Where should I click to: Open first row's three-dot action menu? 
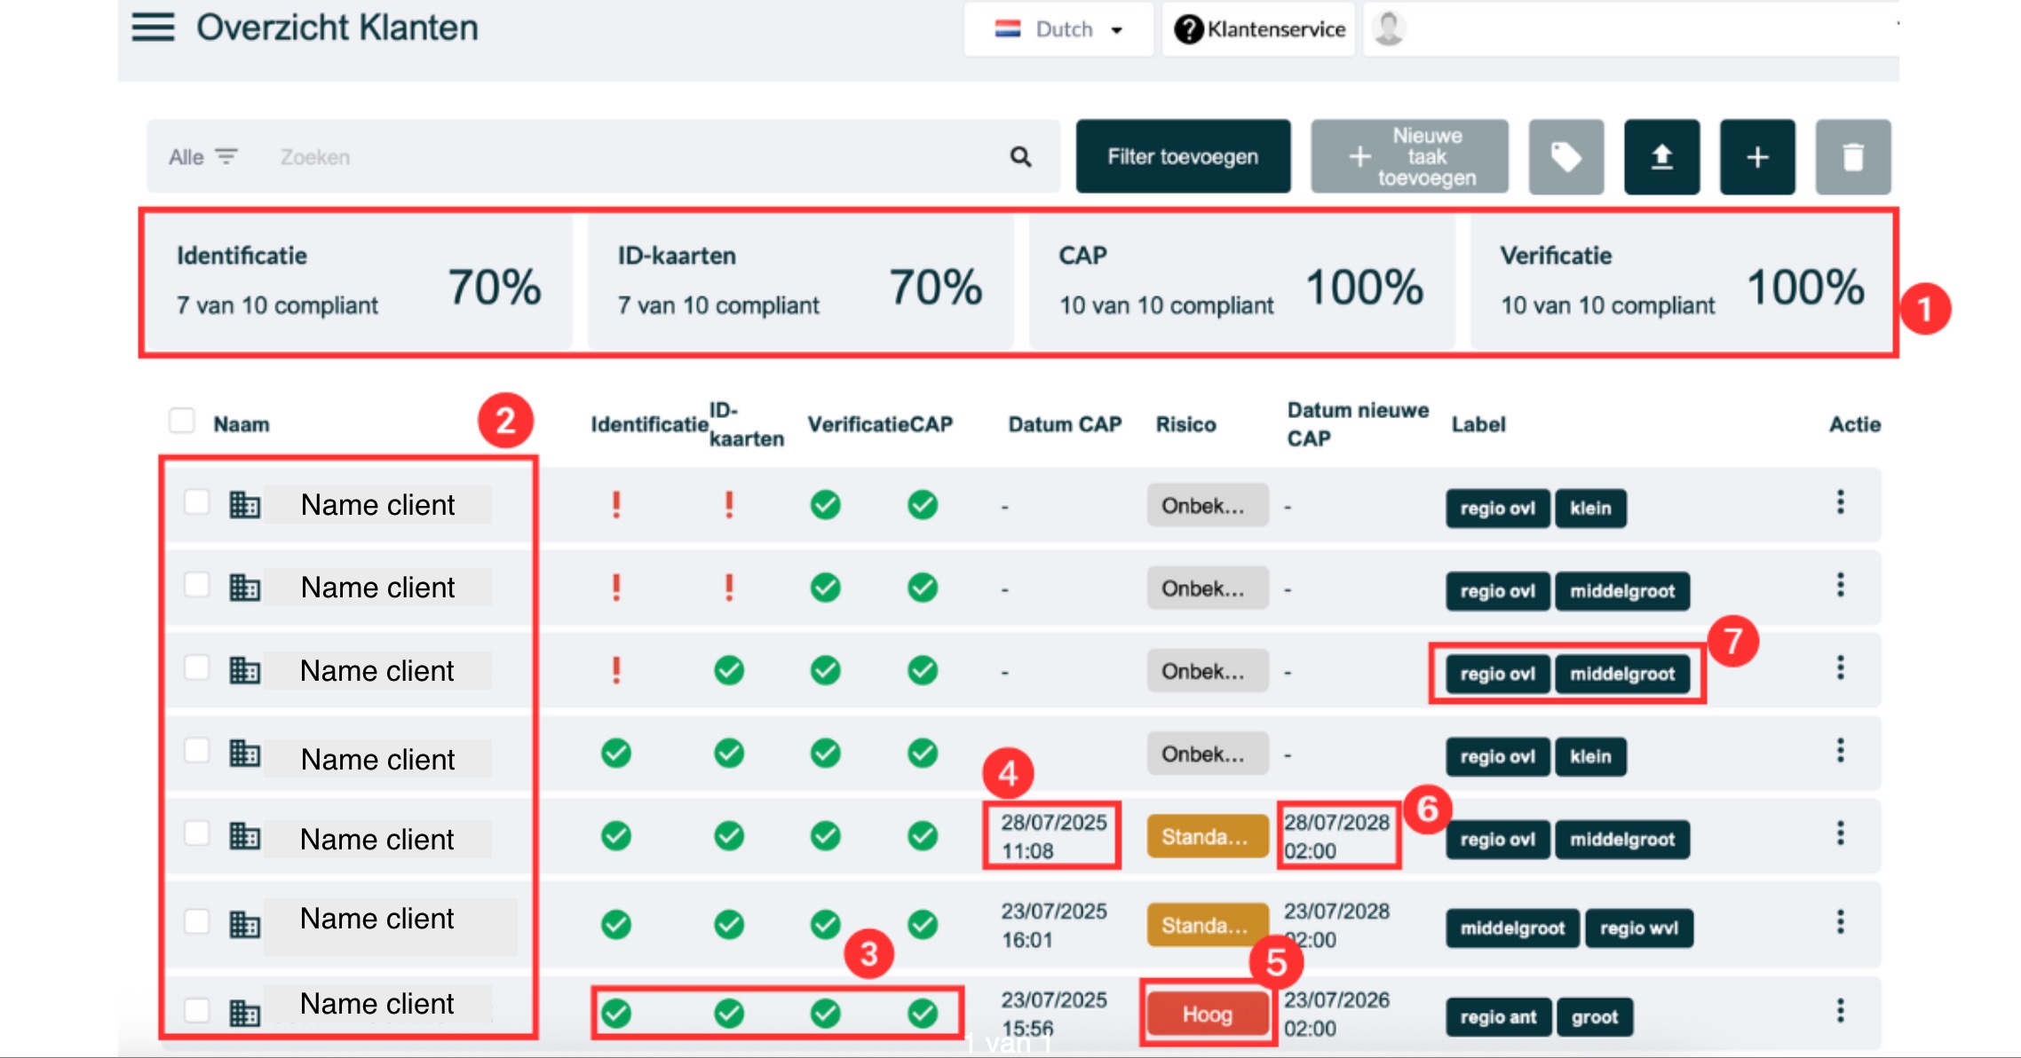[x=1840, y=502]
